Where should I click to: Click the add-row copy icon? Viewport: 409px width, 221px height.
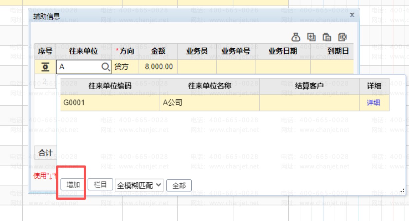click(x=311, y=37)
